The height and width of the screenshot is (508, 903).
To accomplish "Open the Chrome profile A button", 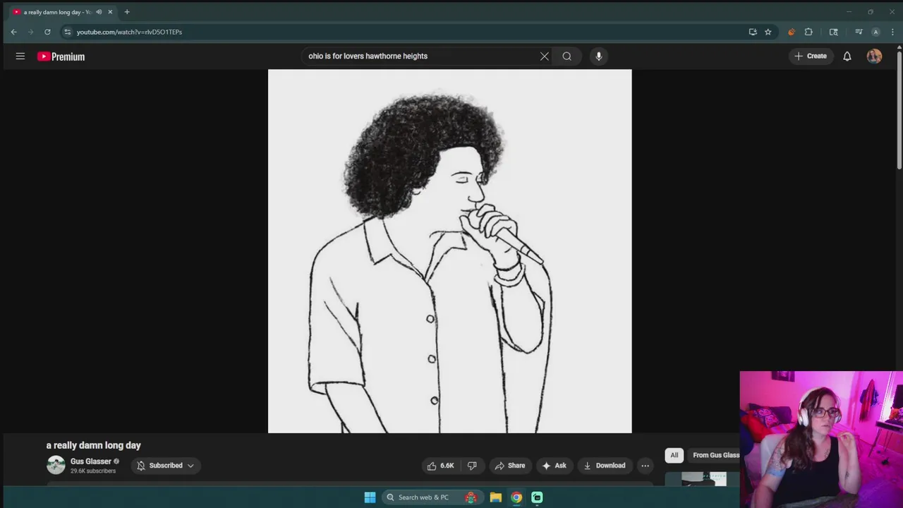I will click(x=875, y=32).
